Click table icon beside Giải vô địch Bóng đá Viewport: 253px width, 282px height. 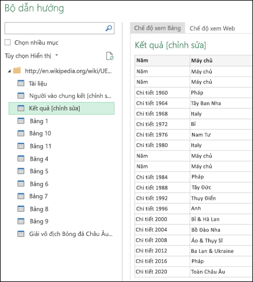tap(21, 234)
